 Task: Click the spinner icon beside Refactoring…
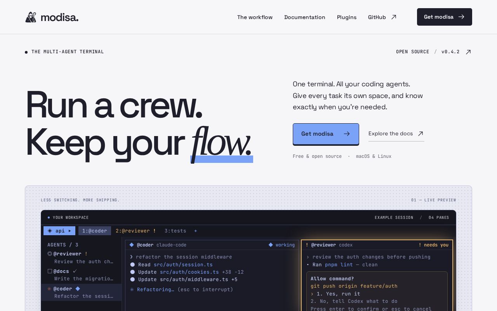pyautogui.click(x=132, y=289)
